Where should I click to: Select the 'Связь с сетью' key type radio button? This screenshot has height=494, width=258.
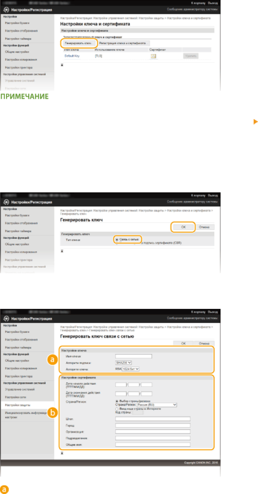[x=116, y=240]
